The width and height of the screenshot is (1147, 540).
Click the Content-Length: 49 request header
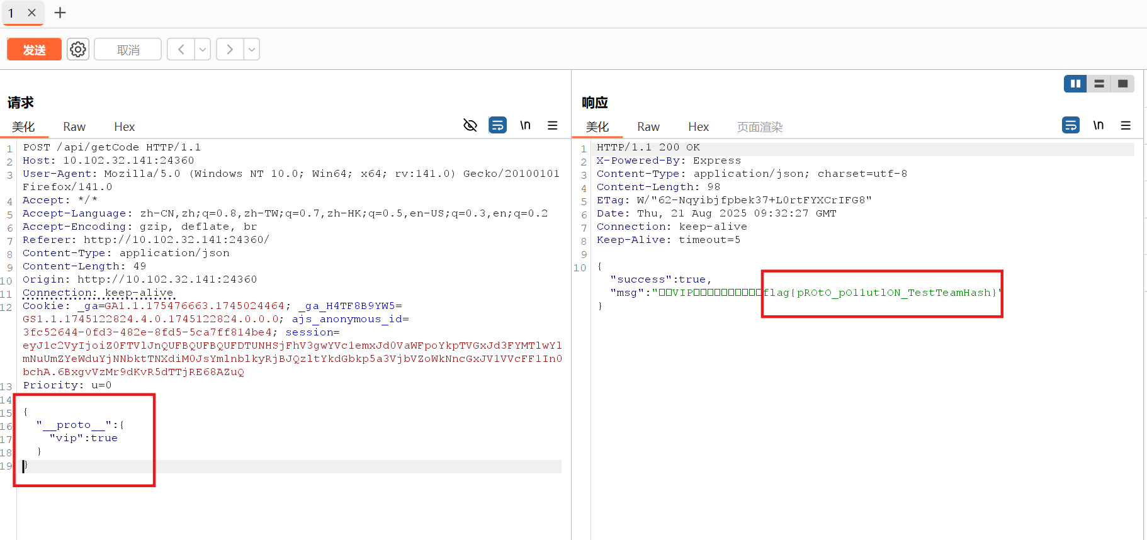click(x=84, y=266)
